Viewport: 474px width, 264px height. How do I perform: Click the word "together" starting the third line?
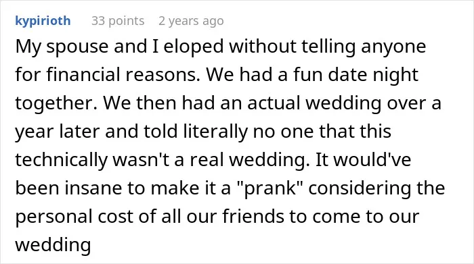pyautogui.click(x=53, y=103)
